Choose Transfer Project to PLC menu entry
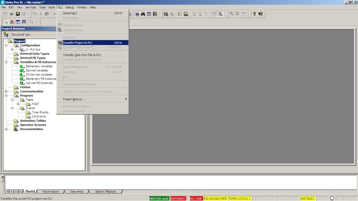This screenshot has height=201, width=358. point(93,43)
